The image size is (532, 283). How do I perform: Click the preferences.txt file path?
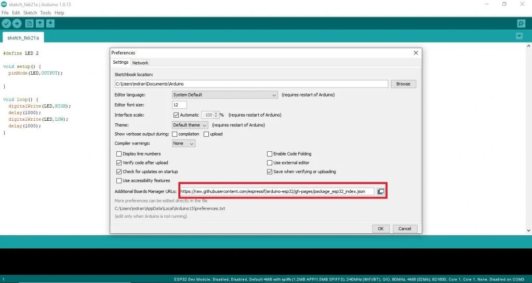tap(170, 208)
